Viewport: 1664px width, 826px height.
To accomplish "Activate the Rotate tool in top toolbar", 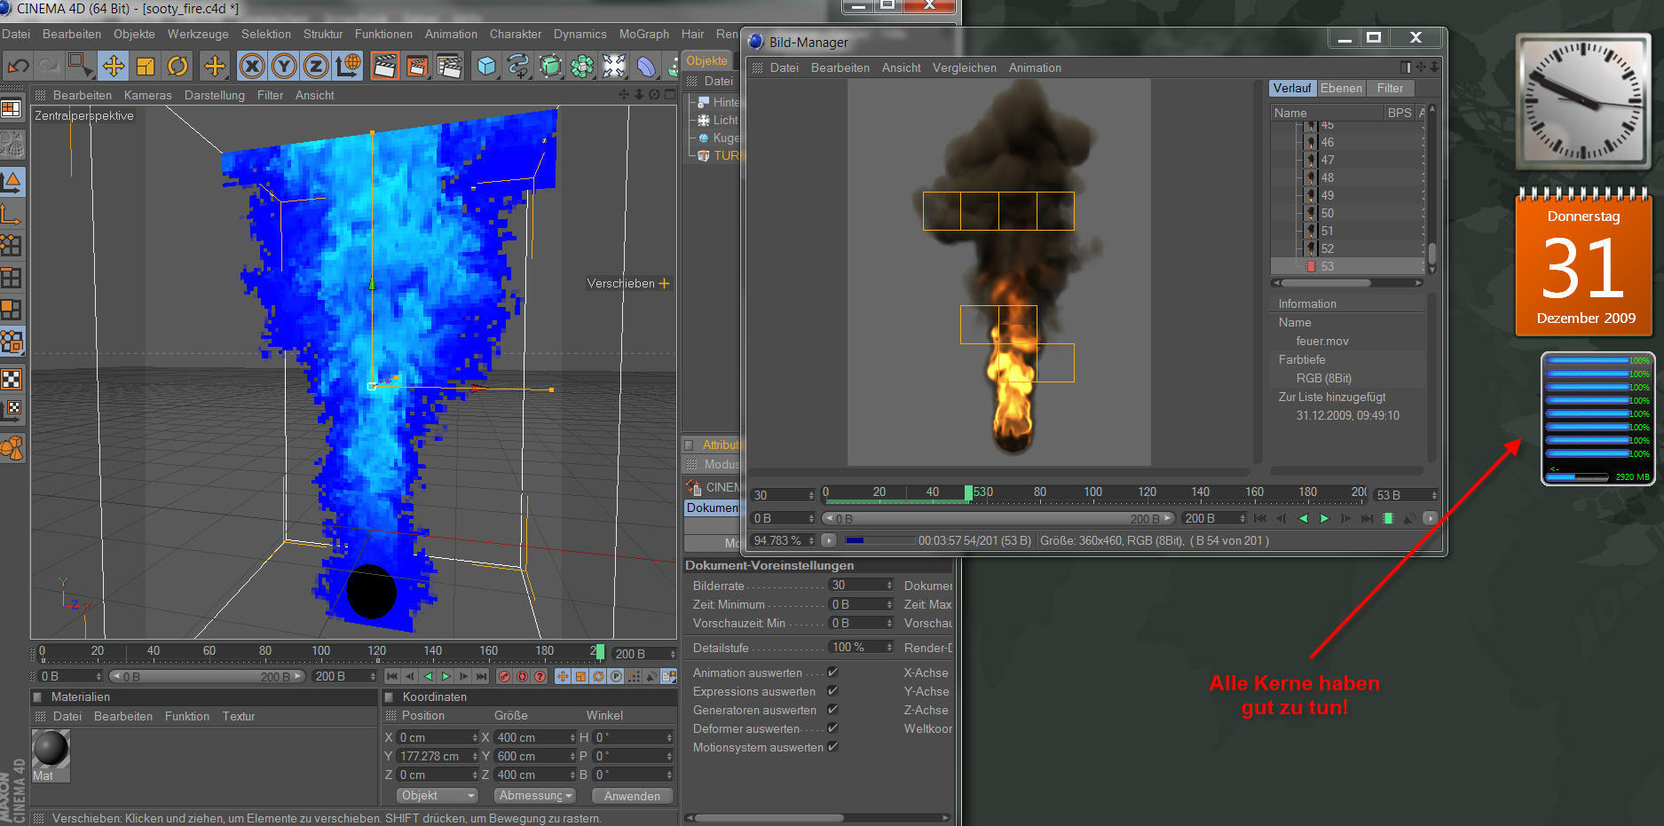I will click(x=177, y=66).
